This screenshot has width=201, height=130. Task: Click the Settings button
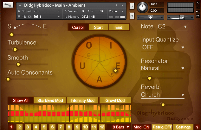pyautogui.click(x=183, y=127)
